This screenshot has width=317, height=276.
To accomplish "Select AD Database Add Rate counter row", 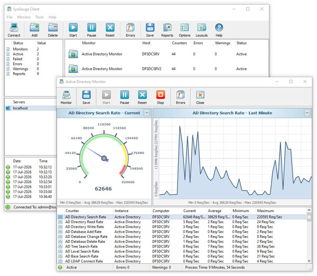I will pos(182,232).
